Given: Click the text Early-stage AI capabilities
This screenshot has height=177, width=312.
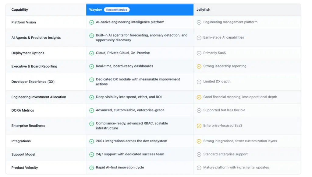Looking at the screenshot, I should 223,37.
